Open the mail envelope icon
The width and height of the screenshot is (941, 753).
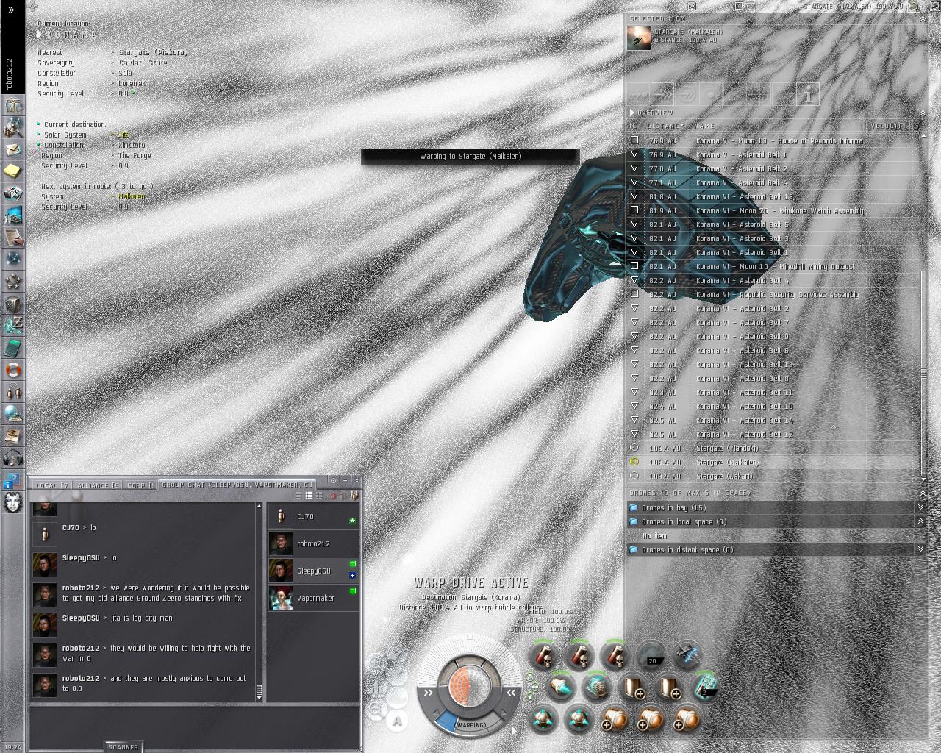[12, 149]
